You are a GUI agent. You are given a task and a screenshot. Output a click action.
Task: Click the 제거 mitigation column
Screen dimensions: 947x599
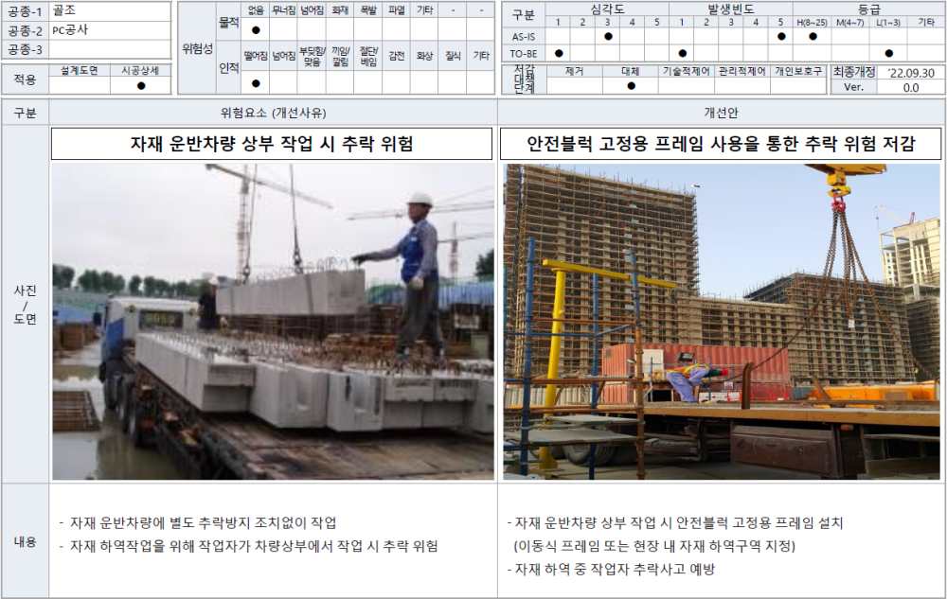click(575, 71)
